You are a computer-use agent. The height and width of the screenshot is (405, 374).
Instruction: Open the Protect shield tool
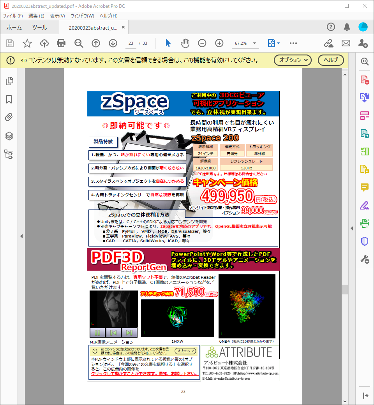pyautogui.click(x=365, y=241)
